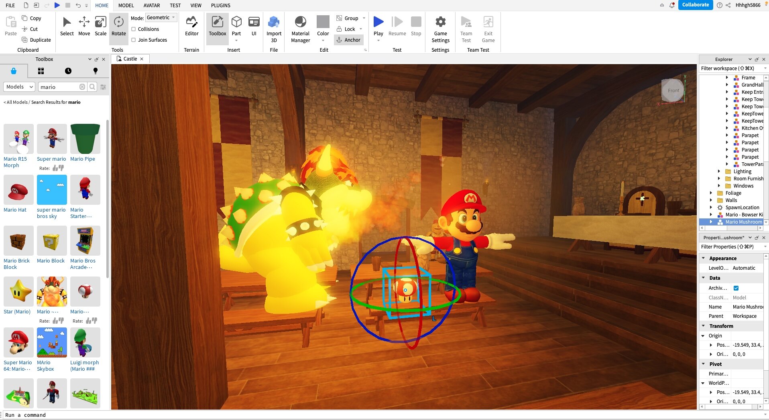Screen dimensions: 769x420
Task: Open Toolbox Inventory grid tab
Action: [x=41, y=71]
